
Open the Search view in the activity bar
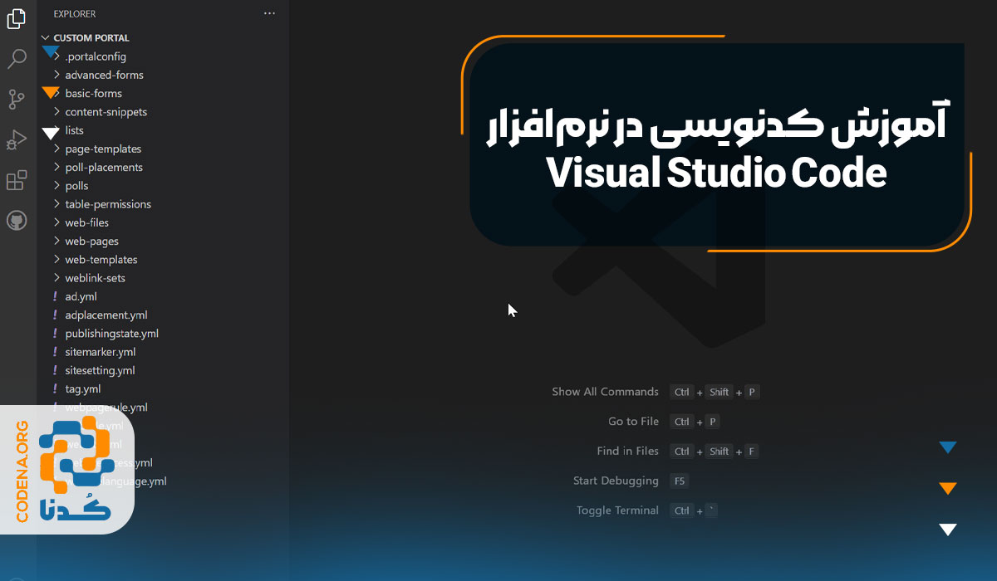(x=17, y=59)
